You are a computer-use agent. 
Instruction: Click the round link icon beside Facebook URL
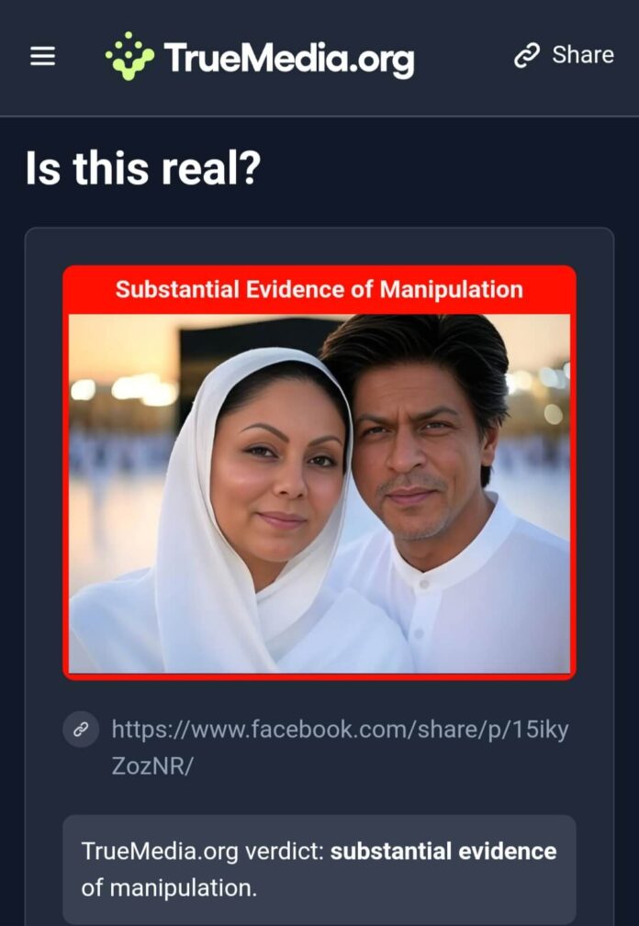(x=81, y=730)
